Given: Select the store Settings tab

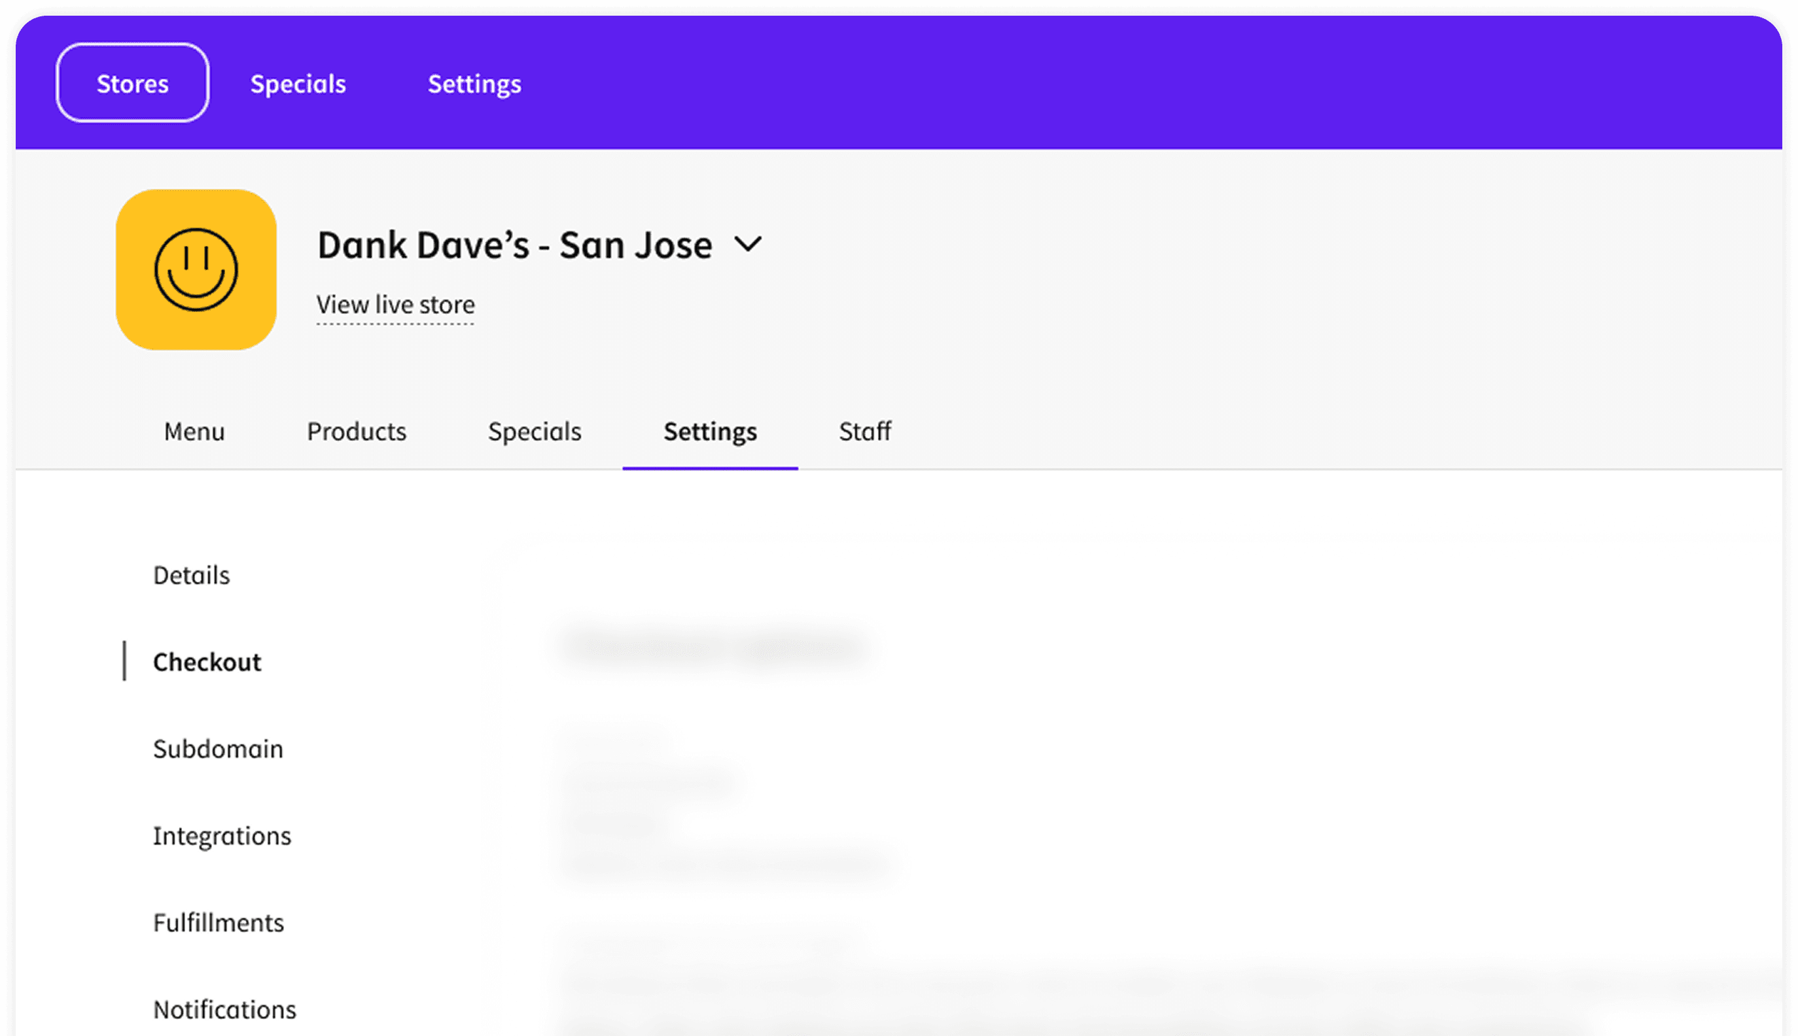Looking at the screenshot, I should pos(711,431).
